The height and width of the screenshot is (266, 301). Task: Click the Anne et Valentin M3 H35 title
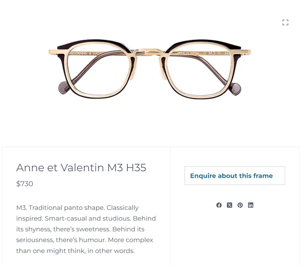[81, 168]
